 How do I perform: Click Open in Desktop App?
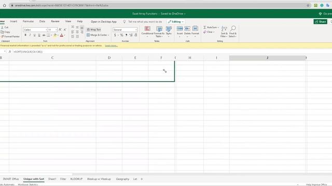coord(104,22)
